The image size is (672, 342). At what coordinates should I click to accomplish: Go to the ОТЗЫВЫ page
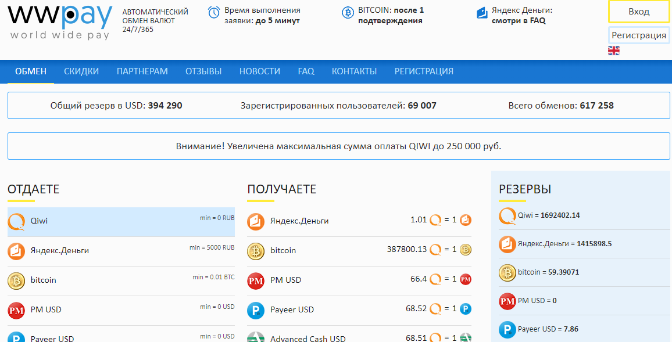pos(203,71)
